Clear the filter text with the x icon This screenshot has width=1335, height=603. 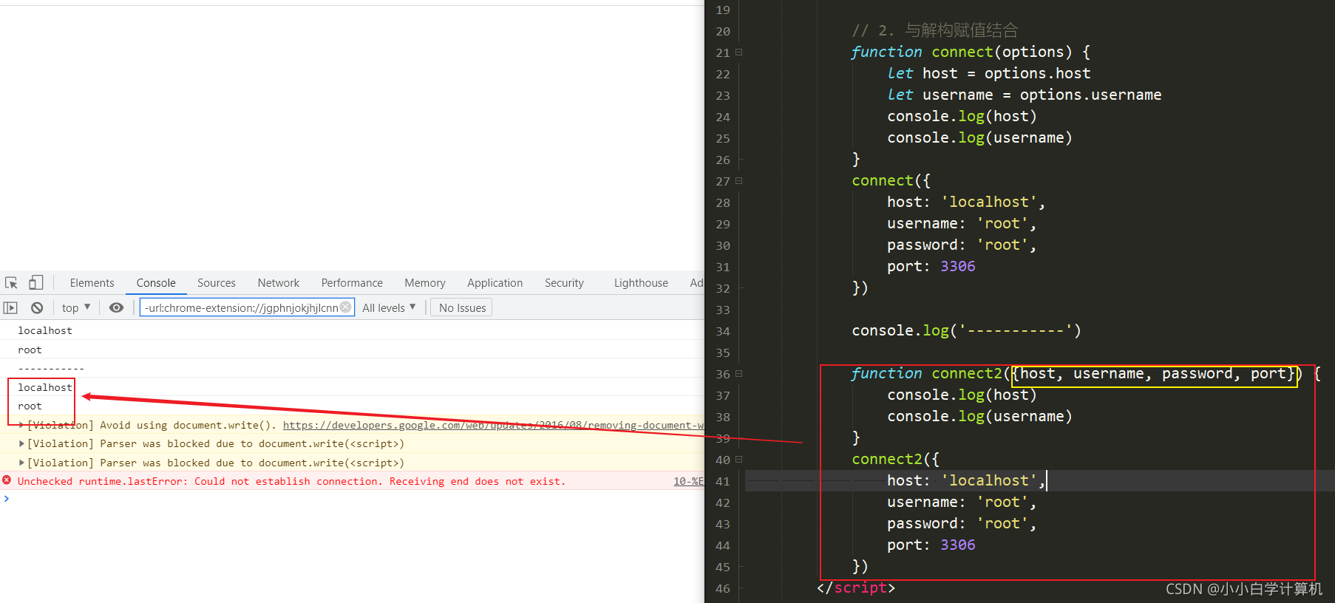pyautogui.click(x=345, y=307)
